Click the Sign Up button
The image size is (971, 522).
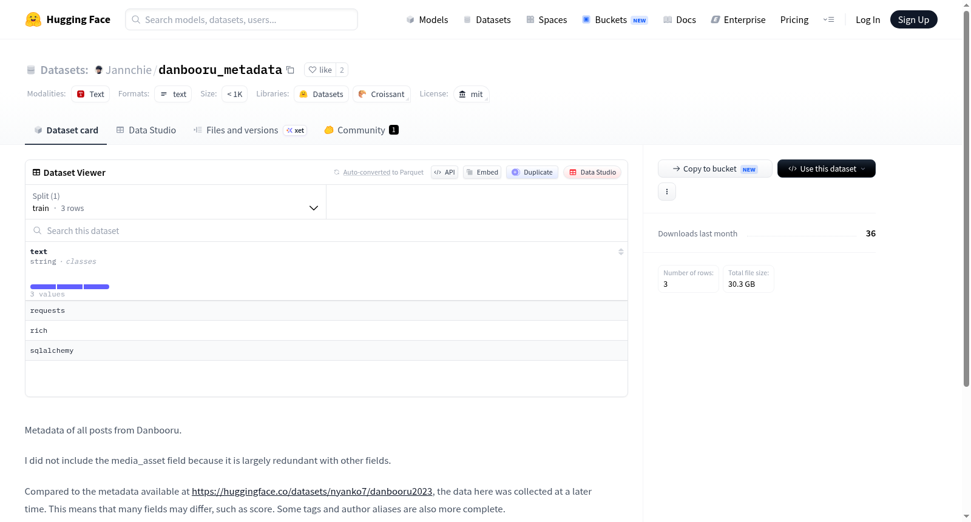coord(914,19)
